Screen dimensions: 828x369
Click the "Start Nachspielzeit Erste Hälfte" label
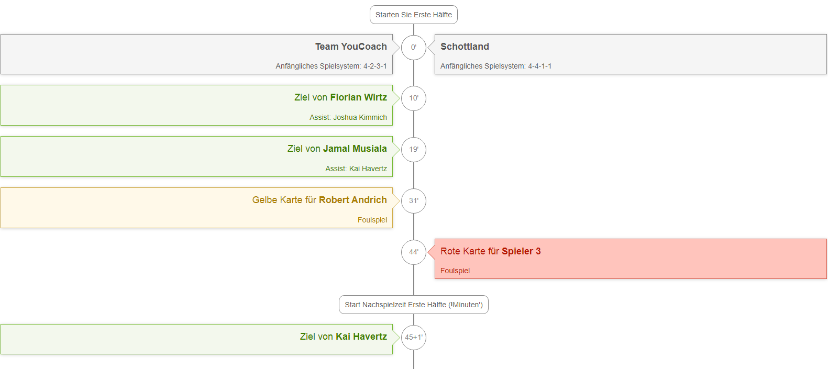pyautogui.click(x=414, y=305)
